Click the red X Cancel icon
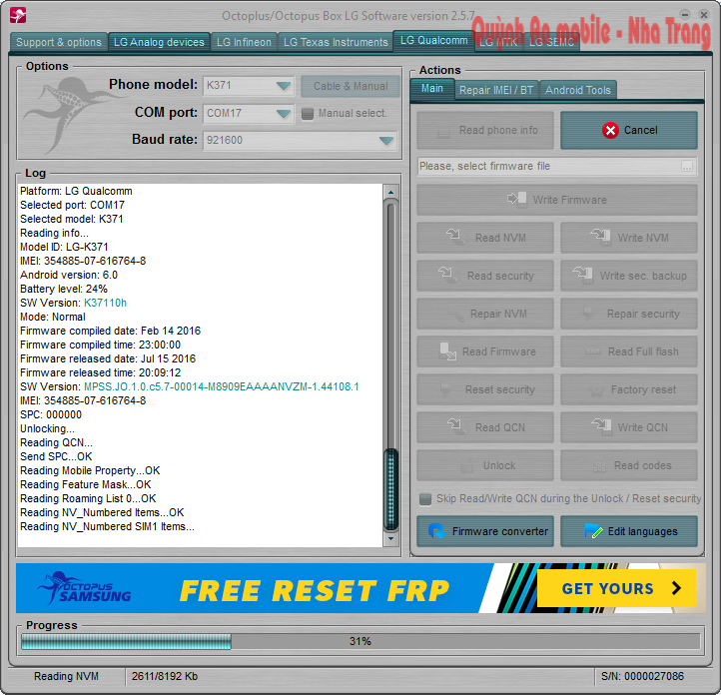721x695 pixels. click(610, 131)
